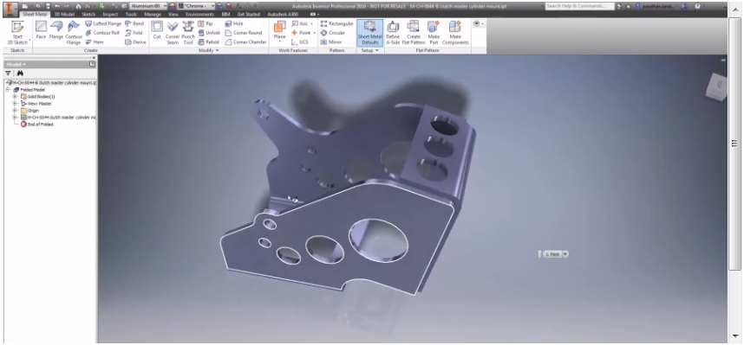Choose the Contour Flange tool
This screenshot has width=744, height=345.
point(74,32)
